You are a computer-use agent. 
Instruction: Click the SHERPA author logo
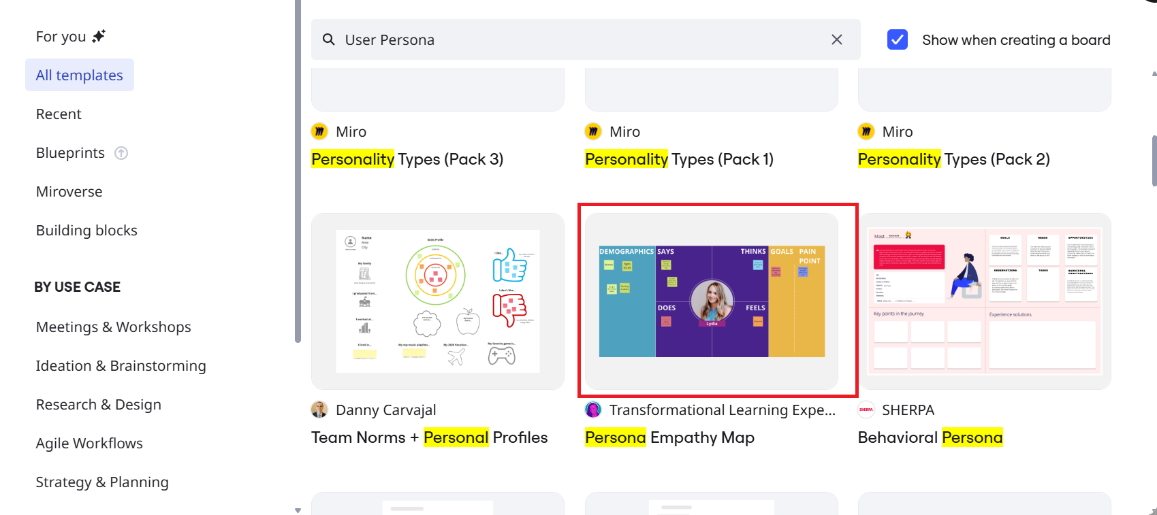pyautogui.click(x=866, y=410)
